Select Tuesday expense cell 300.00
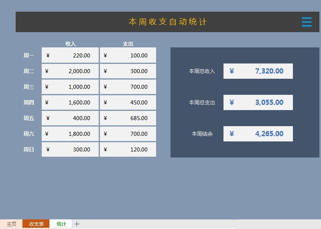Viewport: 321px width, 229px height. click(x=128, y=71)
